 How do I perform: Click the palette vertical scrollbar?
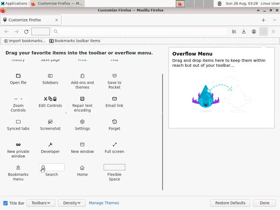pos(162,132)
